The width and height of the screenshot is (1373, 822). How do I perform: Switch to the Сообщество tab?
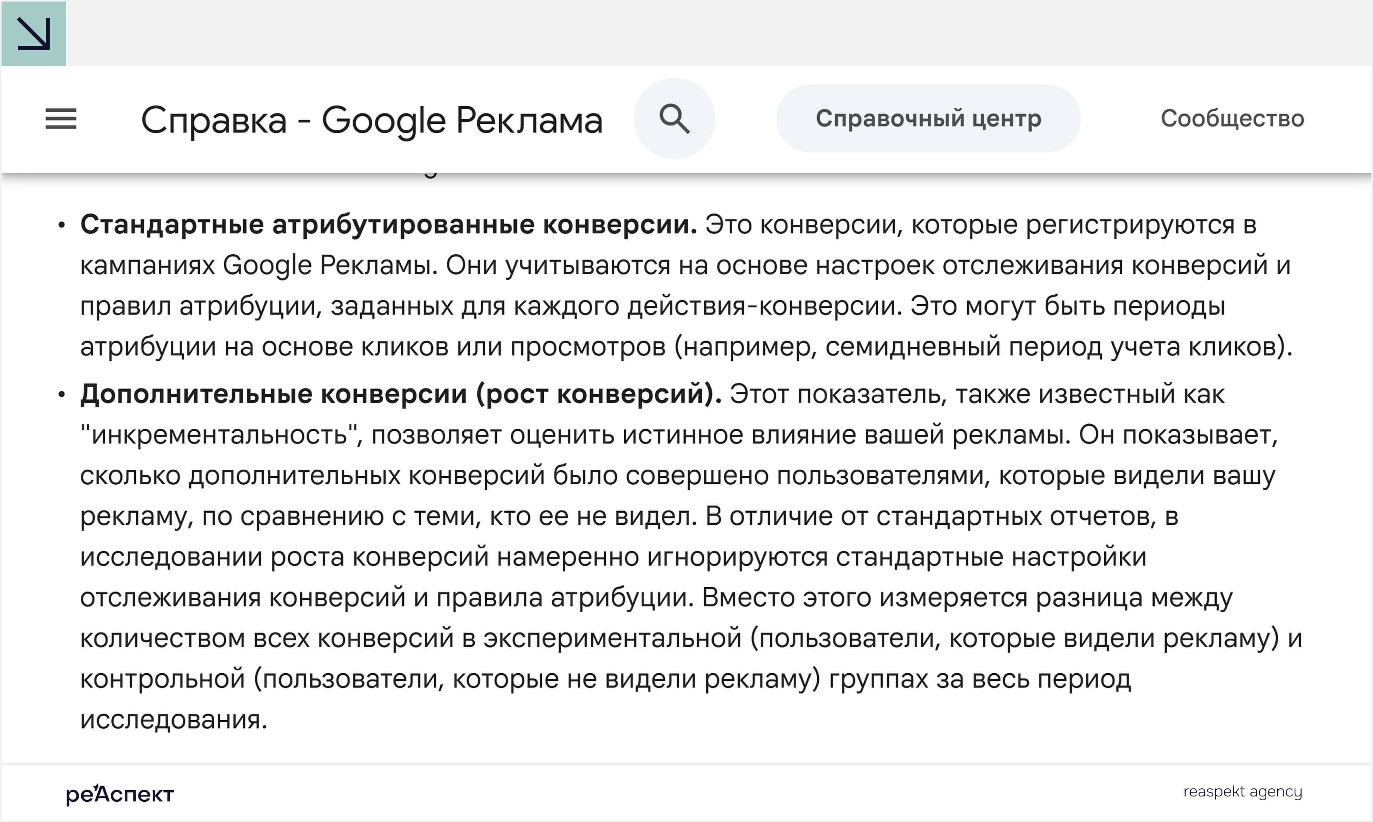[x=1232, y=118]
